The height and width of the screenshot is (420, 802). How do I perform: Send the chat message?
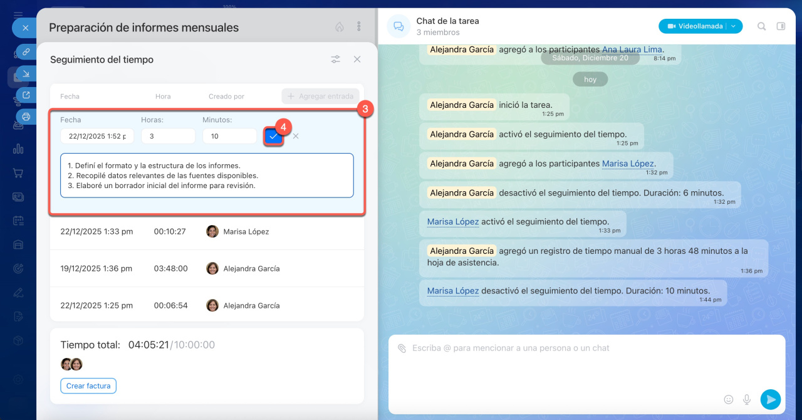pyautogui.click(x=770, y=399)
